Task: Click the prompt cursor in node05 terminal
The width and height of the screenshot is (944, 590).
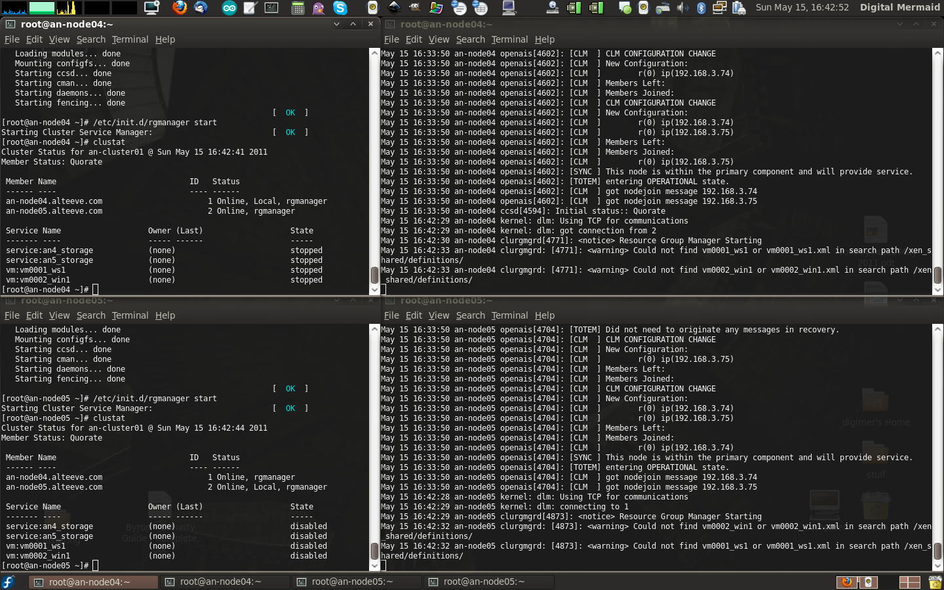Action: [95, 565]
